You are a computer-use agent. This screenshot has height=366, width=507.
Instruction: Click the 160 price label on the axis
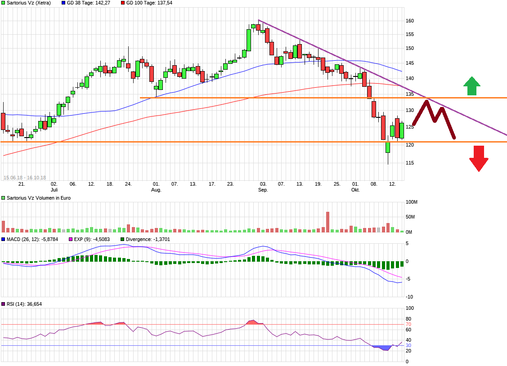point(410,21)
